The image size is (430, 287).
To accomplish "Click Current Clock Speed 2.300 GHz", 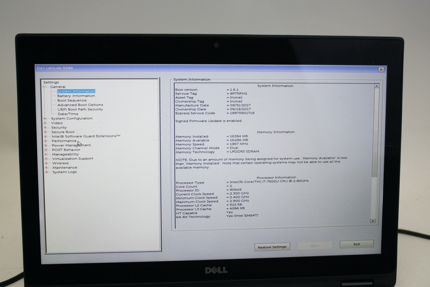I will (239, 193).
